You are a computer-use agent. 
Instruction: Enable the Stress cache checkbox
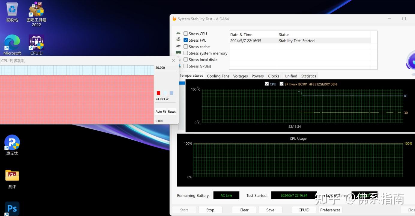tap(186, 46)
